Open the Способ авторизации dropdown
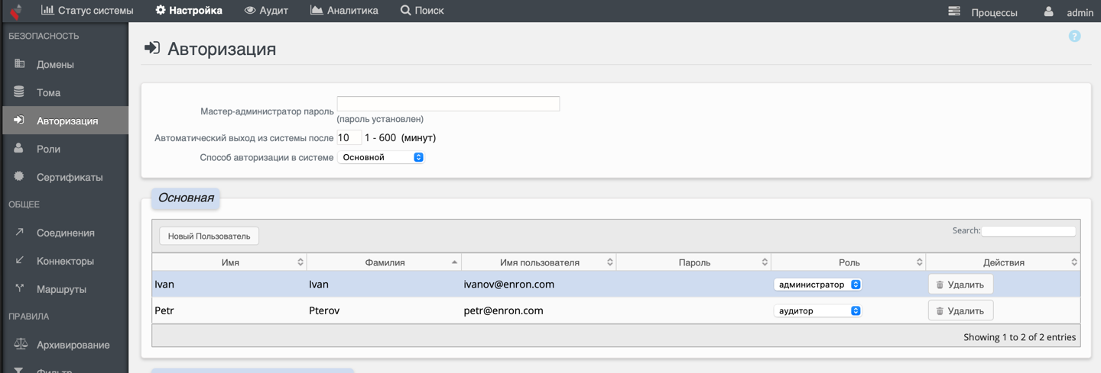The width and height of the screenshot is (1101, 373). pos(381,157)
